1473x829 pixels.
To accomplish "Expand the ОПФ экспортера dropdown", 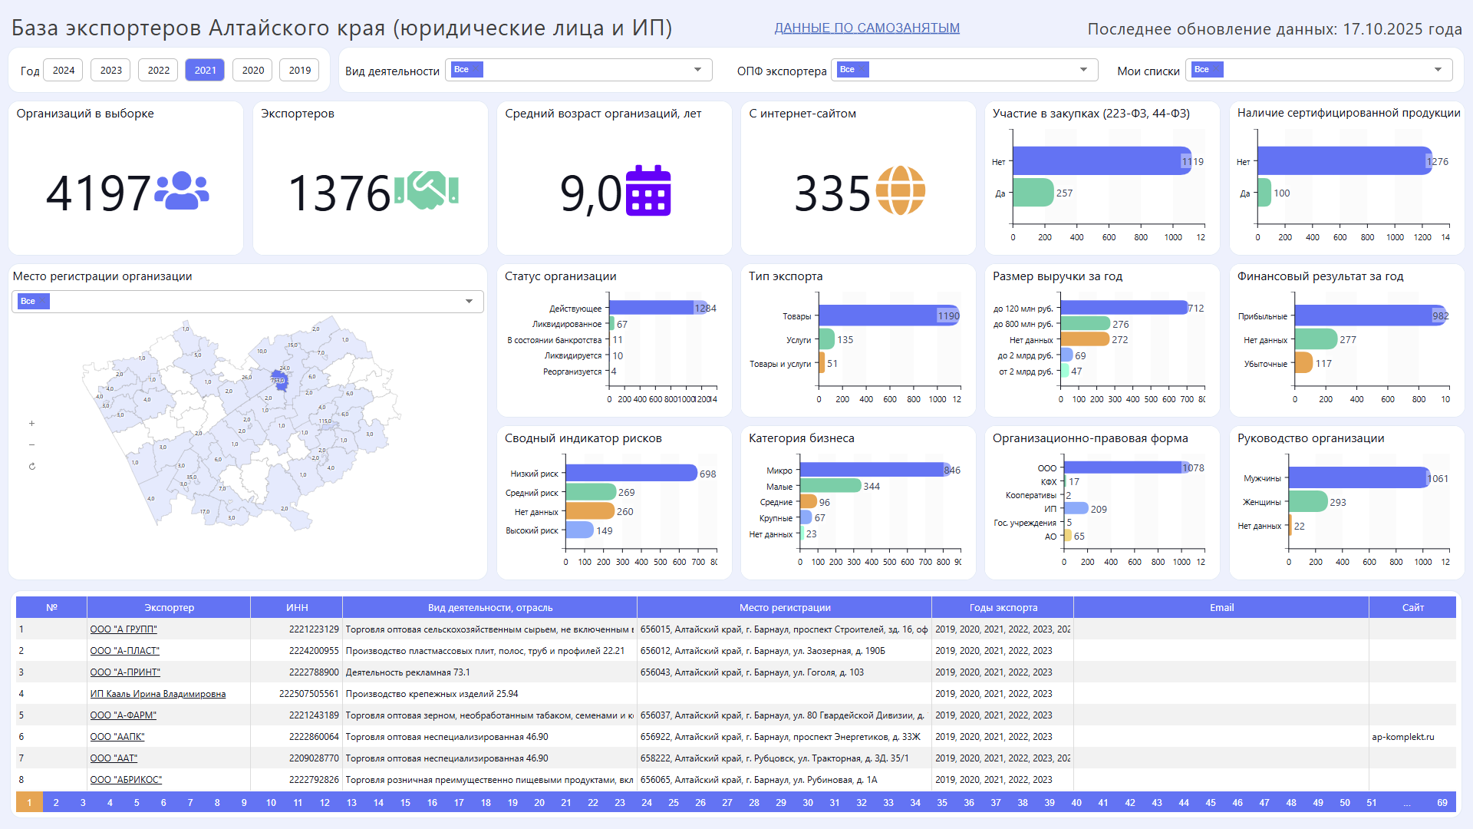I will point(1083,70).
